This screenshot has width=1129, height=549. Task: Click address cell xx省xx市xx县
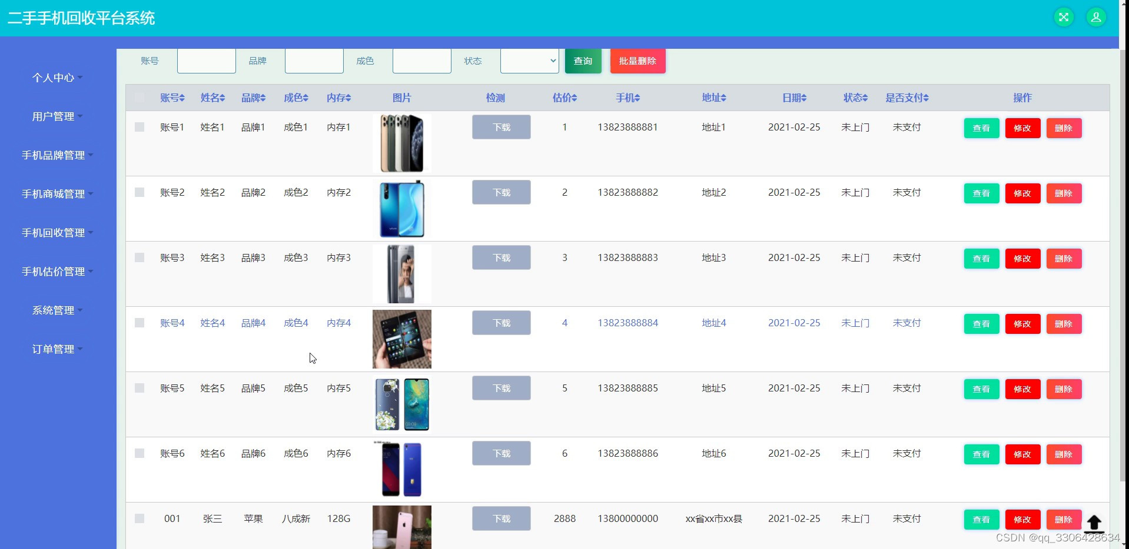click(714, 518)
